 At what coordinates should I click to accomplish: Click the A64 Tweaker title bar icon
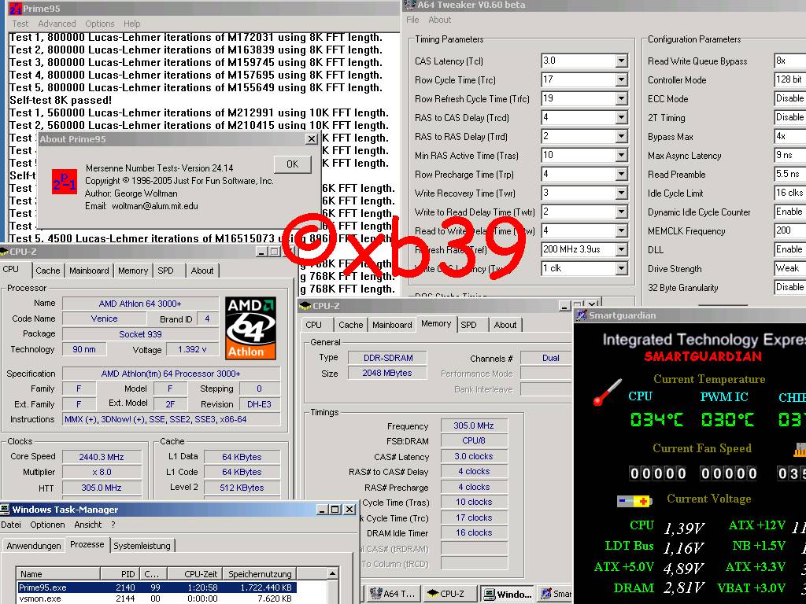pos(409,5)
